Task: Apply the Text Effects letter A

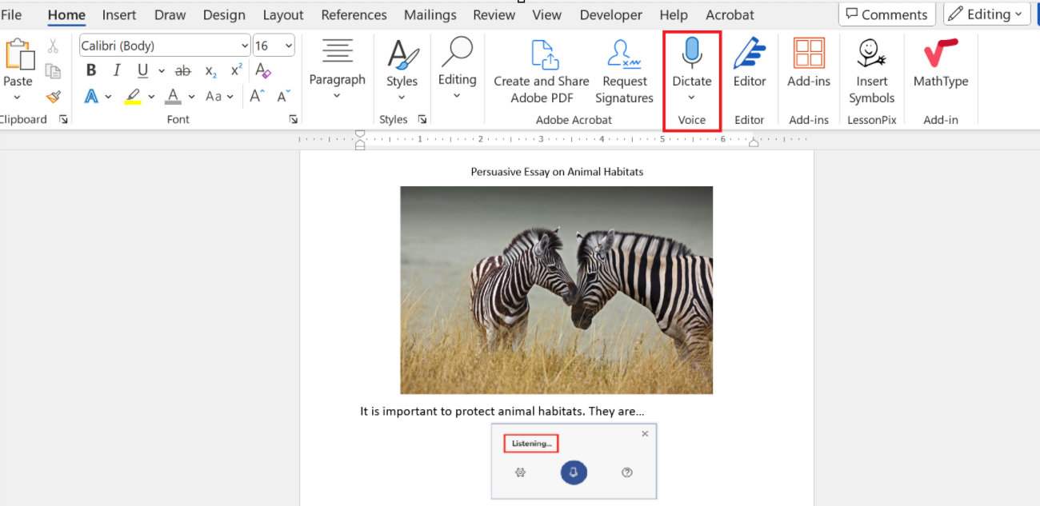Action: (90, 96)
